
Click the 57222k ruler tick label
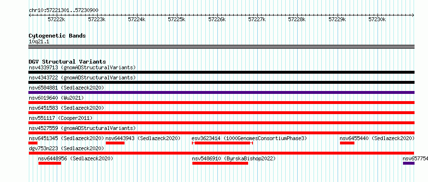tap(56, 19)
